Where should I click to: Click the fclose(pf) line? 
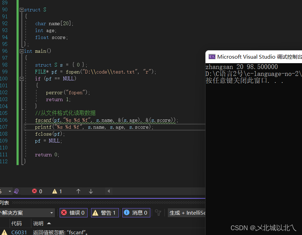coord(50,134)
